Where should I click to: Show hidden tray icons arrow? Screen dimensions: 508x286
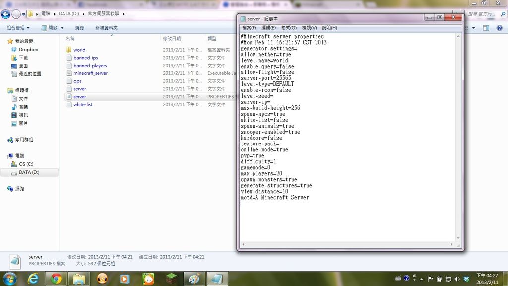tap(422, 279)
